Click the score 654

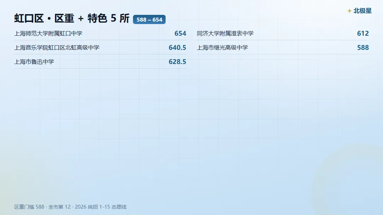click(x=180, y=33)
